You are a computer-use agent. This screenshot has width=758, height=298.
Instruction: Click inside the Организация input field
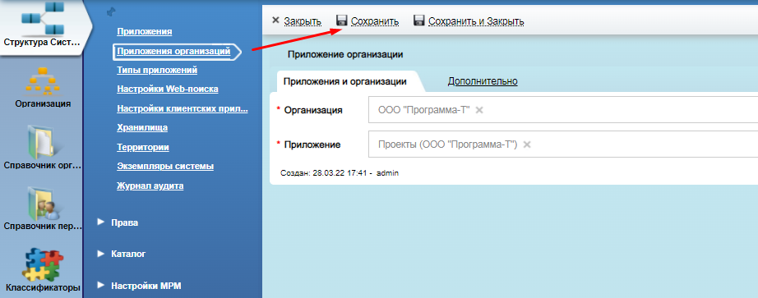pos(562,110)
